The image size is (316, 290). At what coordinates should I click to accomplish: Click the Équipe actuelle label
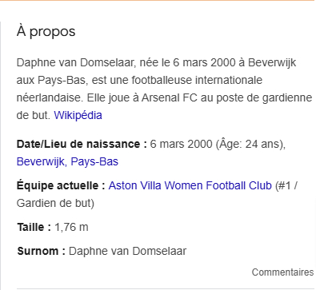[61, 185]
